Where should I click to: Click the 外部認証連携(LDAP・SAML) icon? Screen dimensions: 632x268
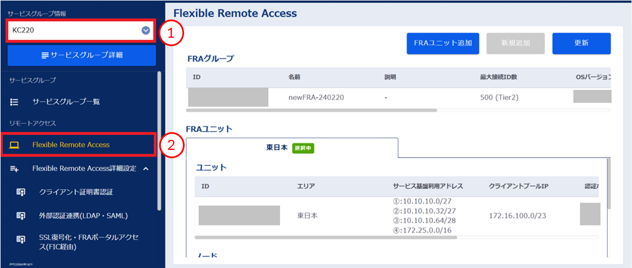(21, 215)
